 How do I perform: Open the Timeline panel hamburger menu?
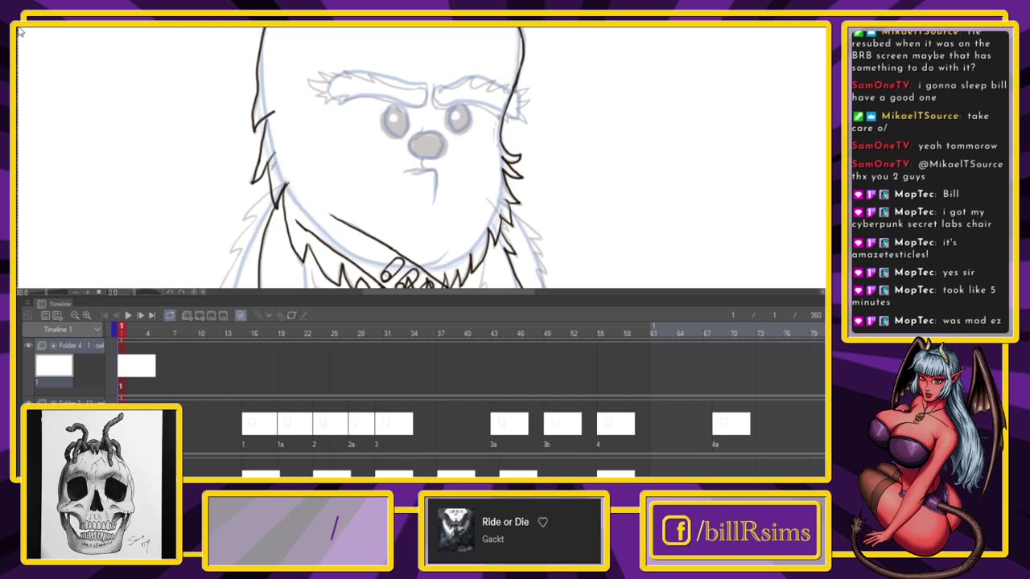tap(27, 303)
